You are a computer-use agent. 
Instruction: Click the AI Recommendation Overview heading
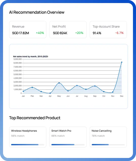pos(37,12)
